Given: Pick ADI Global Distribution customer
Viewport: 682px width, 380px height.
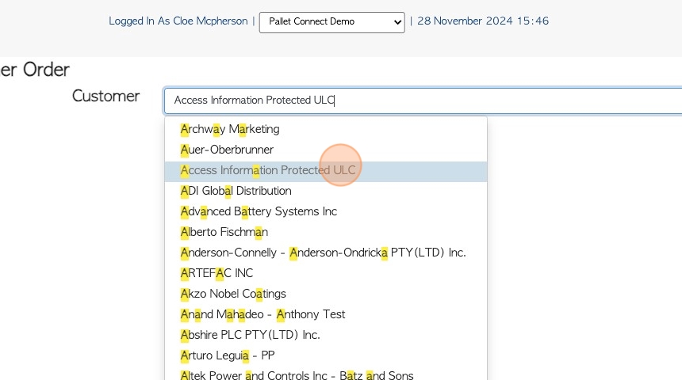Looking at the screenshot, I should tap(326, 191).
